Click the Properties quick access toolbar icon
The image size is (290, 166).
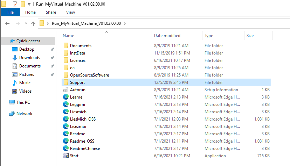[15, 4]
